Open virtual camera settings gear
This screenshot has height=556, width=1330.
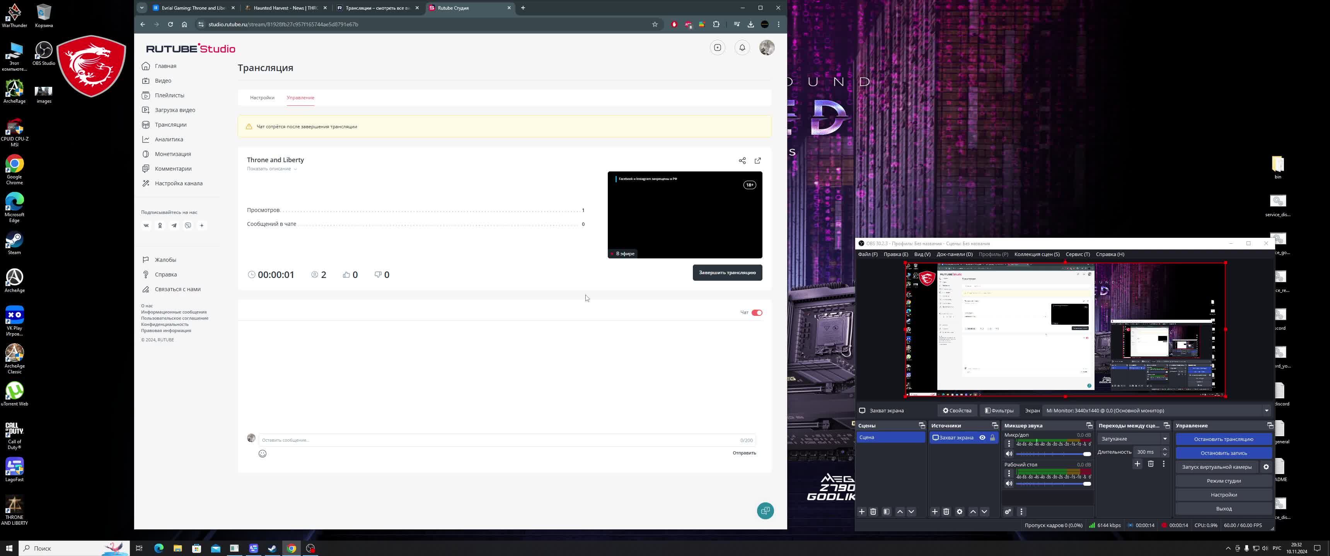pyautogui.click(x=1265, y=467)
